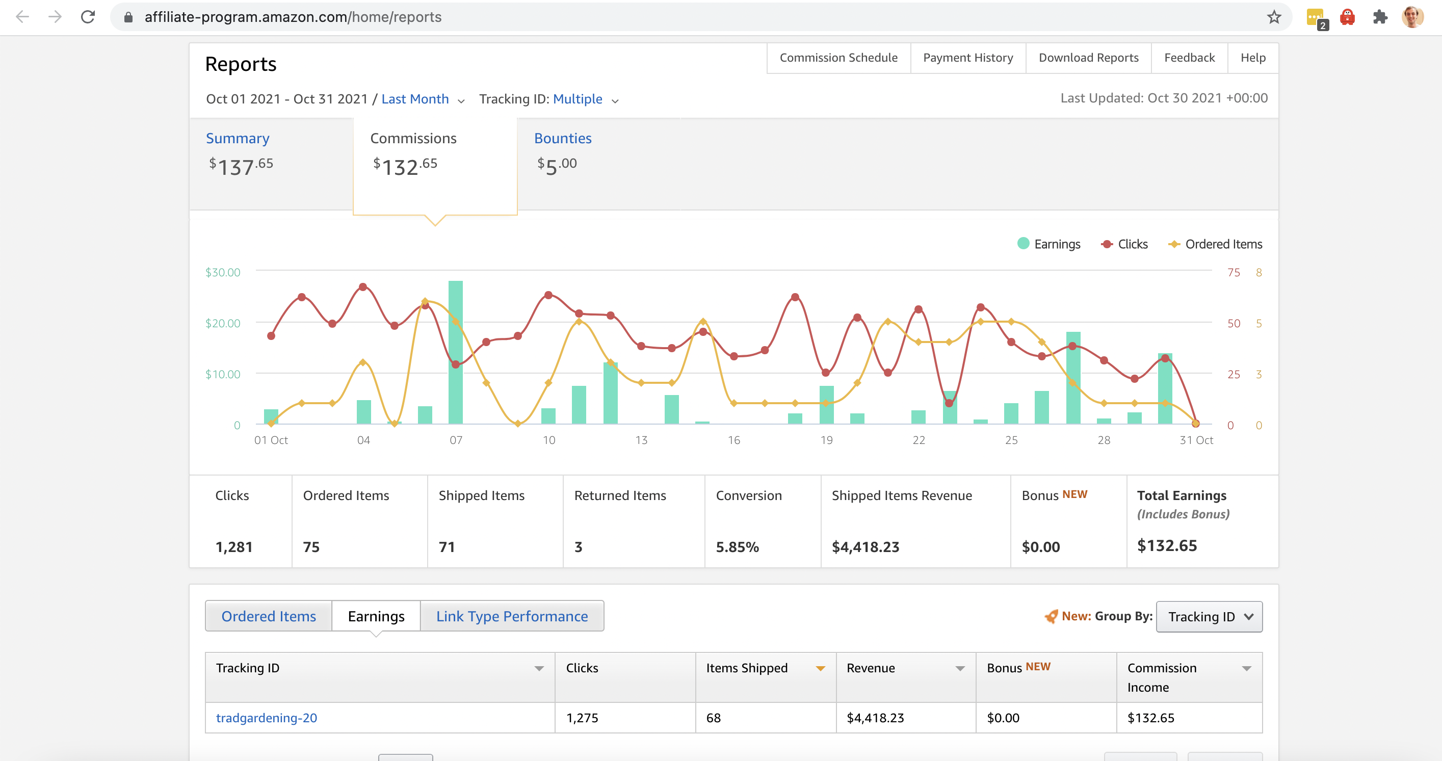Click the Reports page heading
The width and height of the screenshot is (1442, 761).
[241, 64]
